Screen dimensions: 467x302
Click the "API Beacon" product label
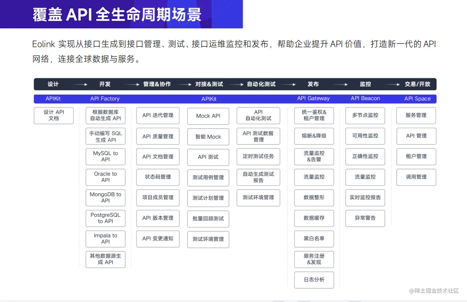(365, 98)
